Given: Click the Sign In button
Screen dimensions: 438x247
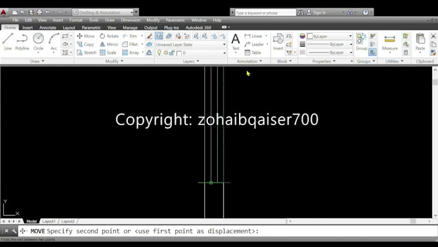Looking at the screenshot, I should (x=316, y=12).
